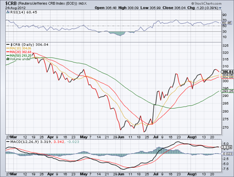Click the -0.023 histogram axis tag

[227, 154]
